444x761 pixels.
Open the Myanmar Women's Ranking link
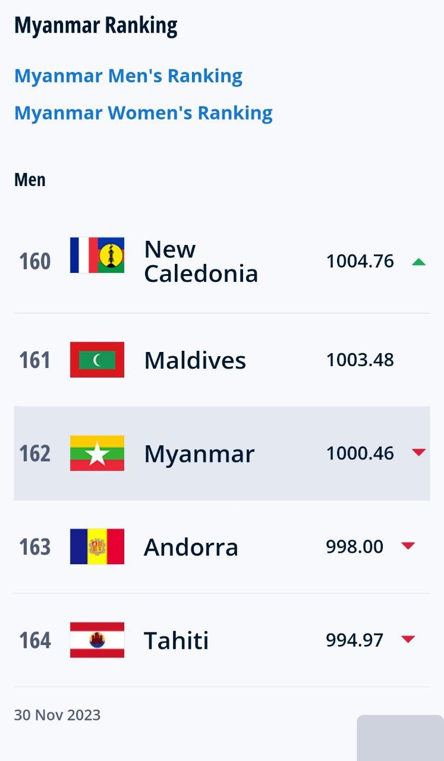point(143,113)
